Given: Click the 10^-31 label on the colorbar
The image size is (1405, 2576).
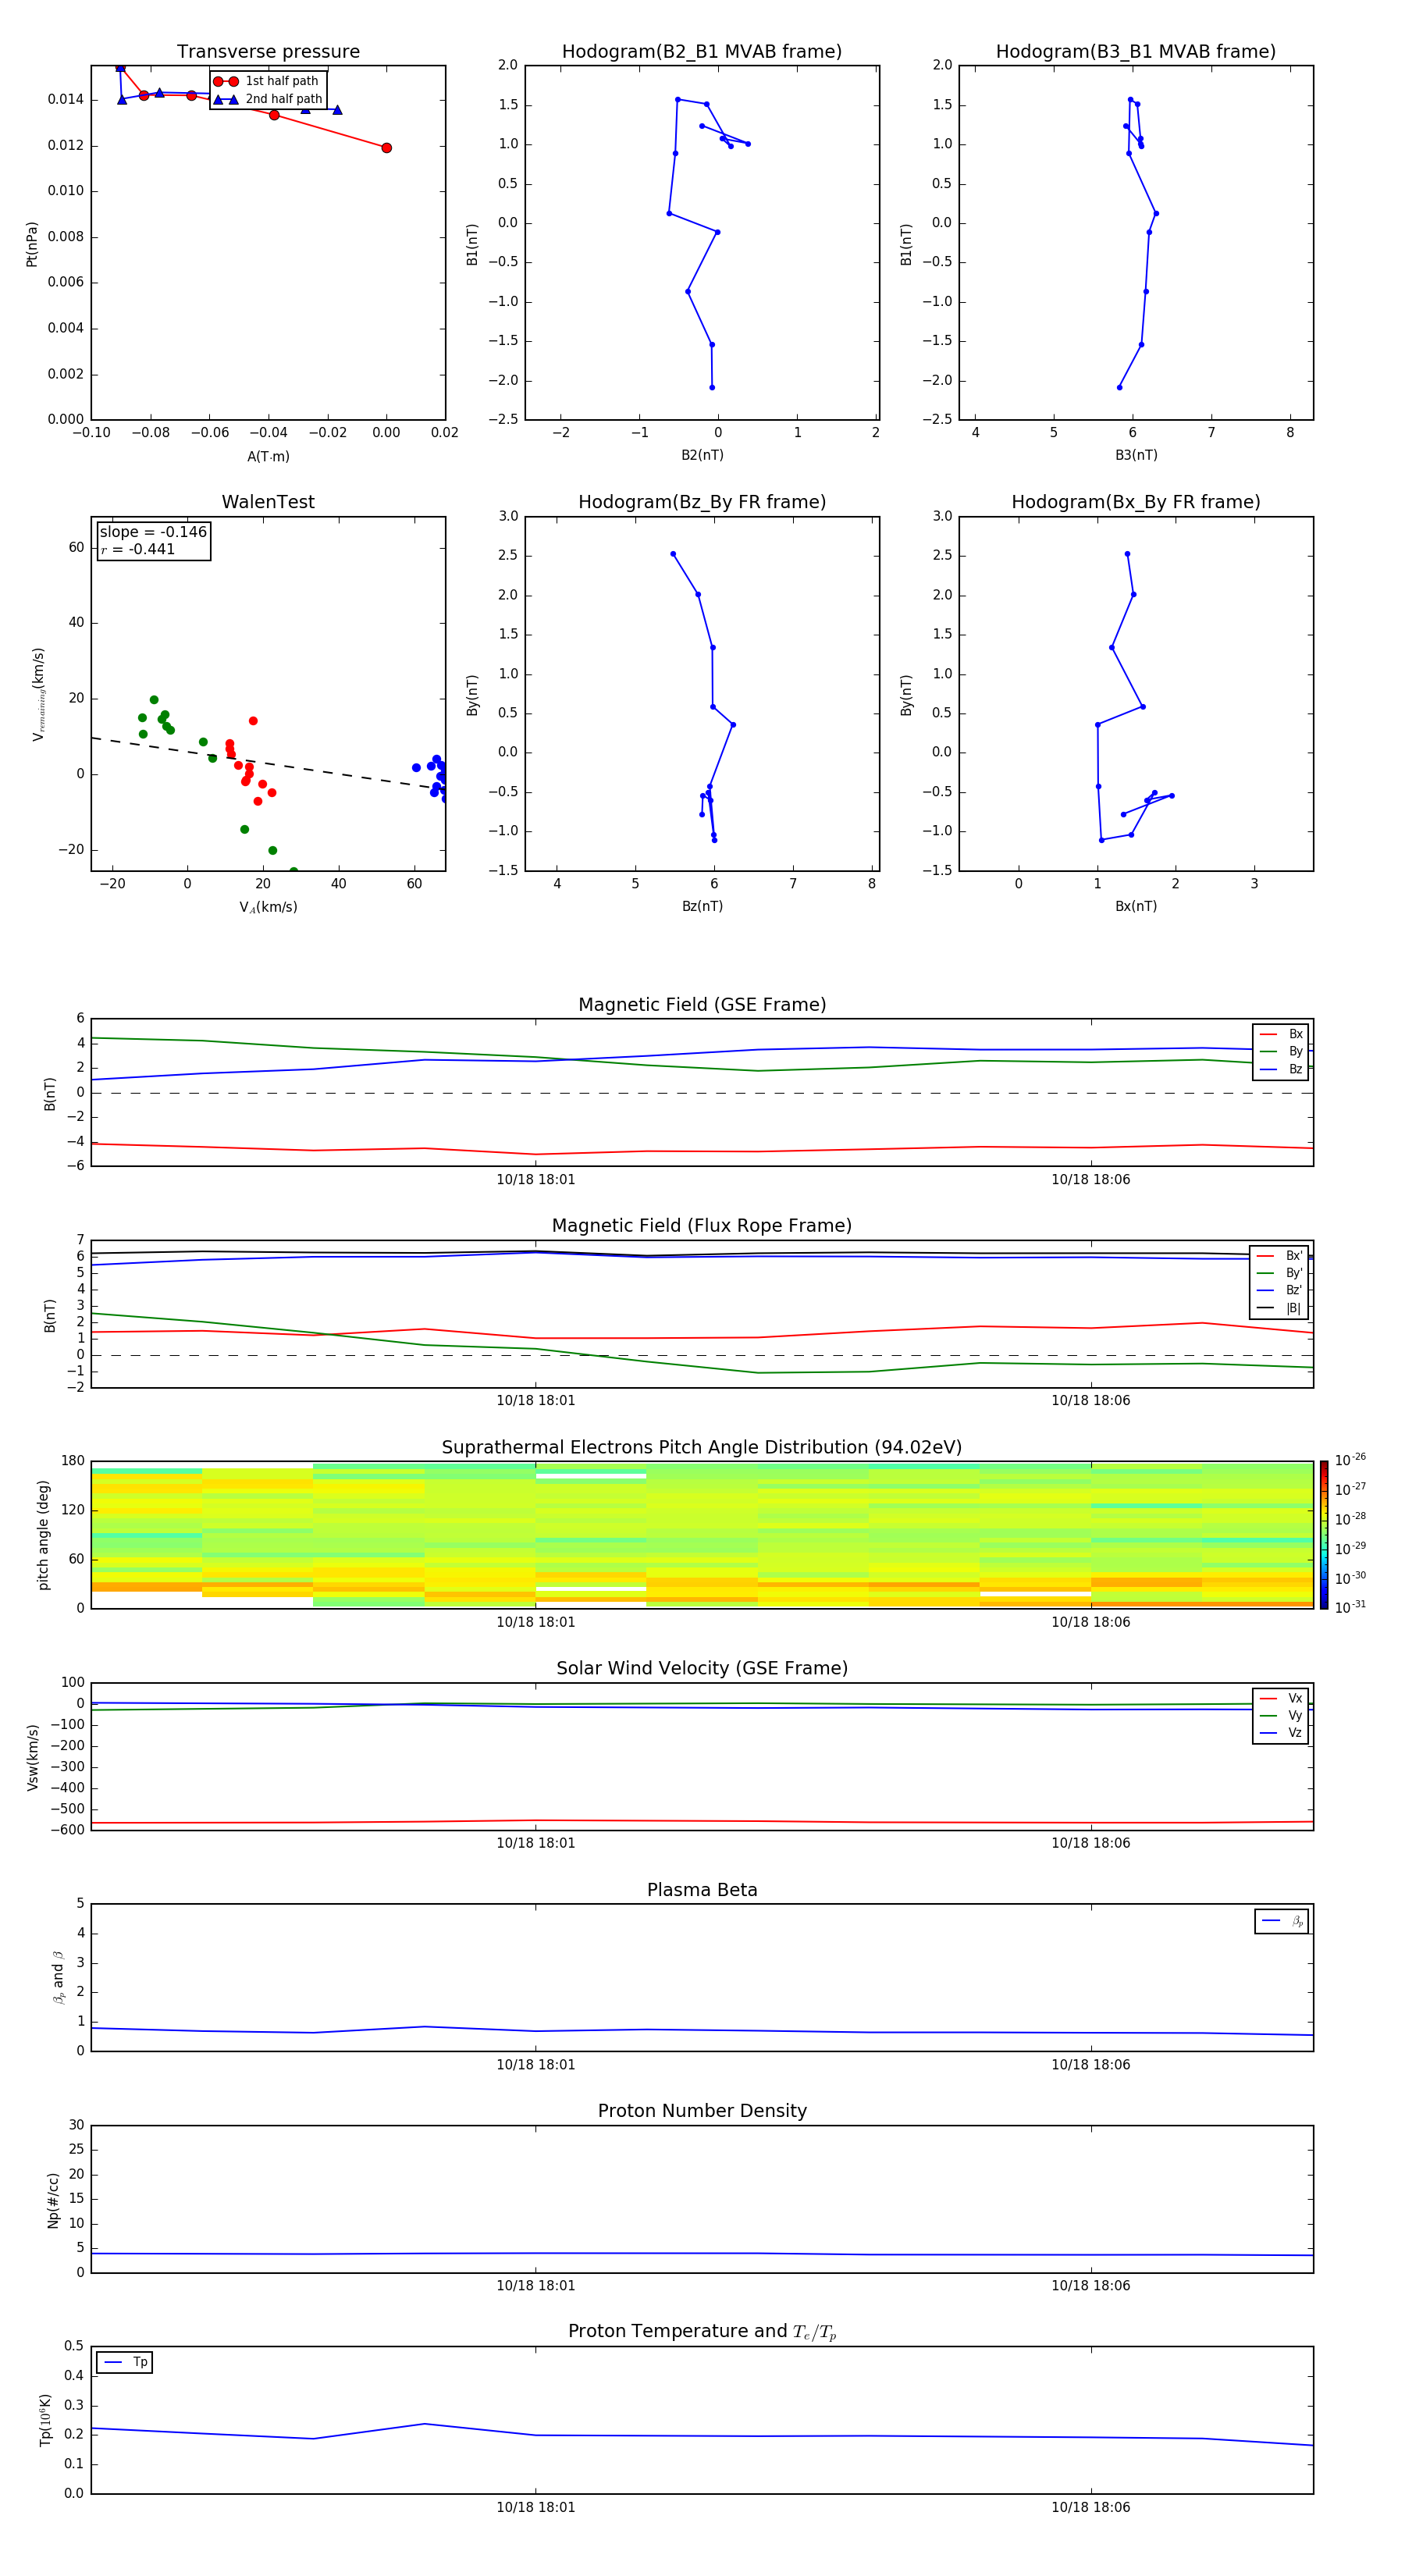Looking at the screenshot, I should [x=1350, y=1607].
